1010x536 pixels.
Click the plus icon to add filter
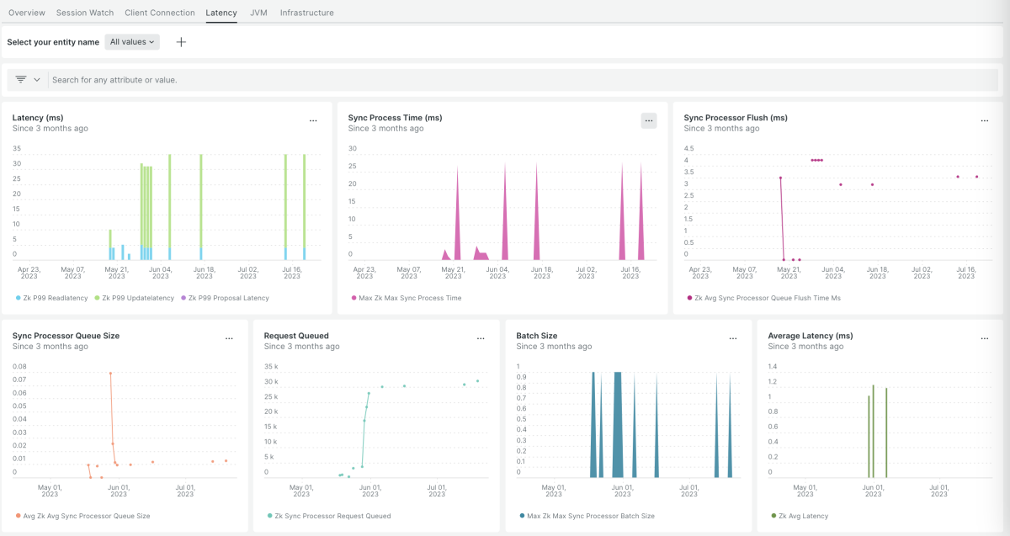181,42
